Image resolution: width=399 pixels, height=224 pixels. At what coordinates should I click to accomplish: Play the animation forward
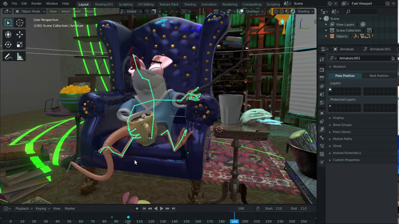[161, 208]
